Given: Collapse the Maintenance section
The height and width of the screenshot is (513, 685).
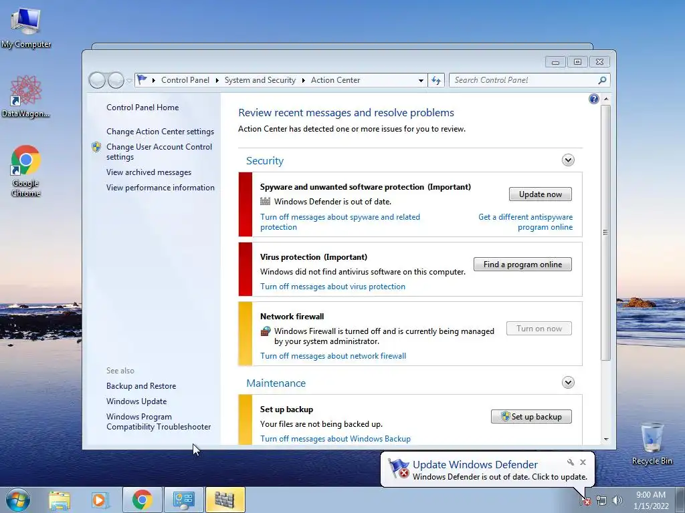Looking at the screenshot, I should pos(568,383).
